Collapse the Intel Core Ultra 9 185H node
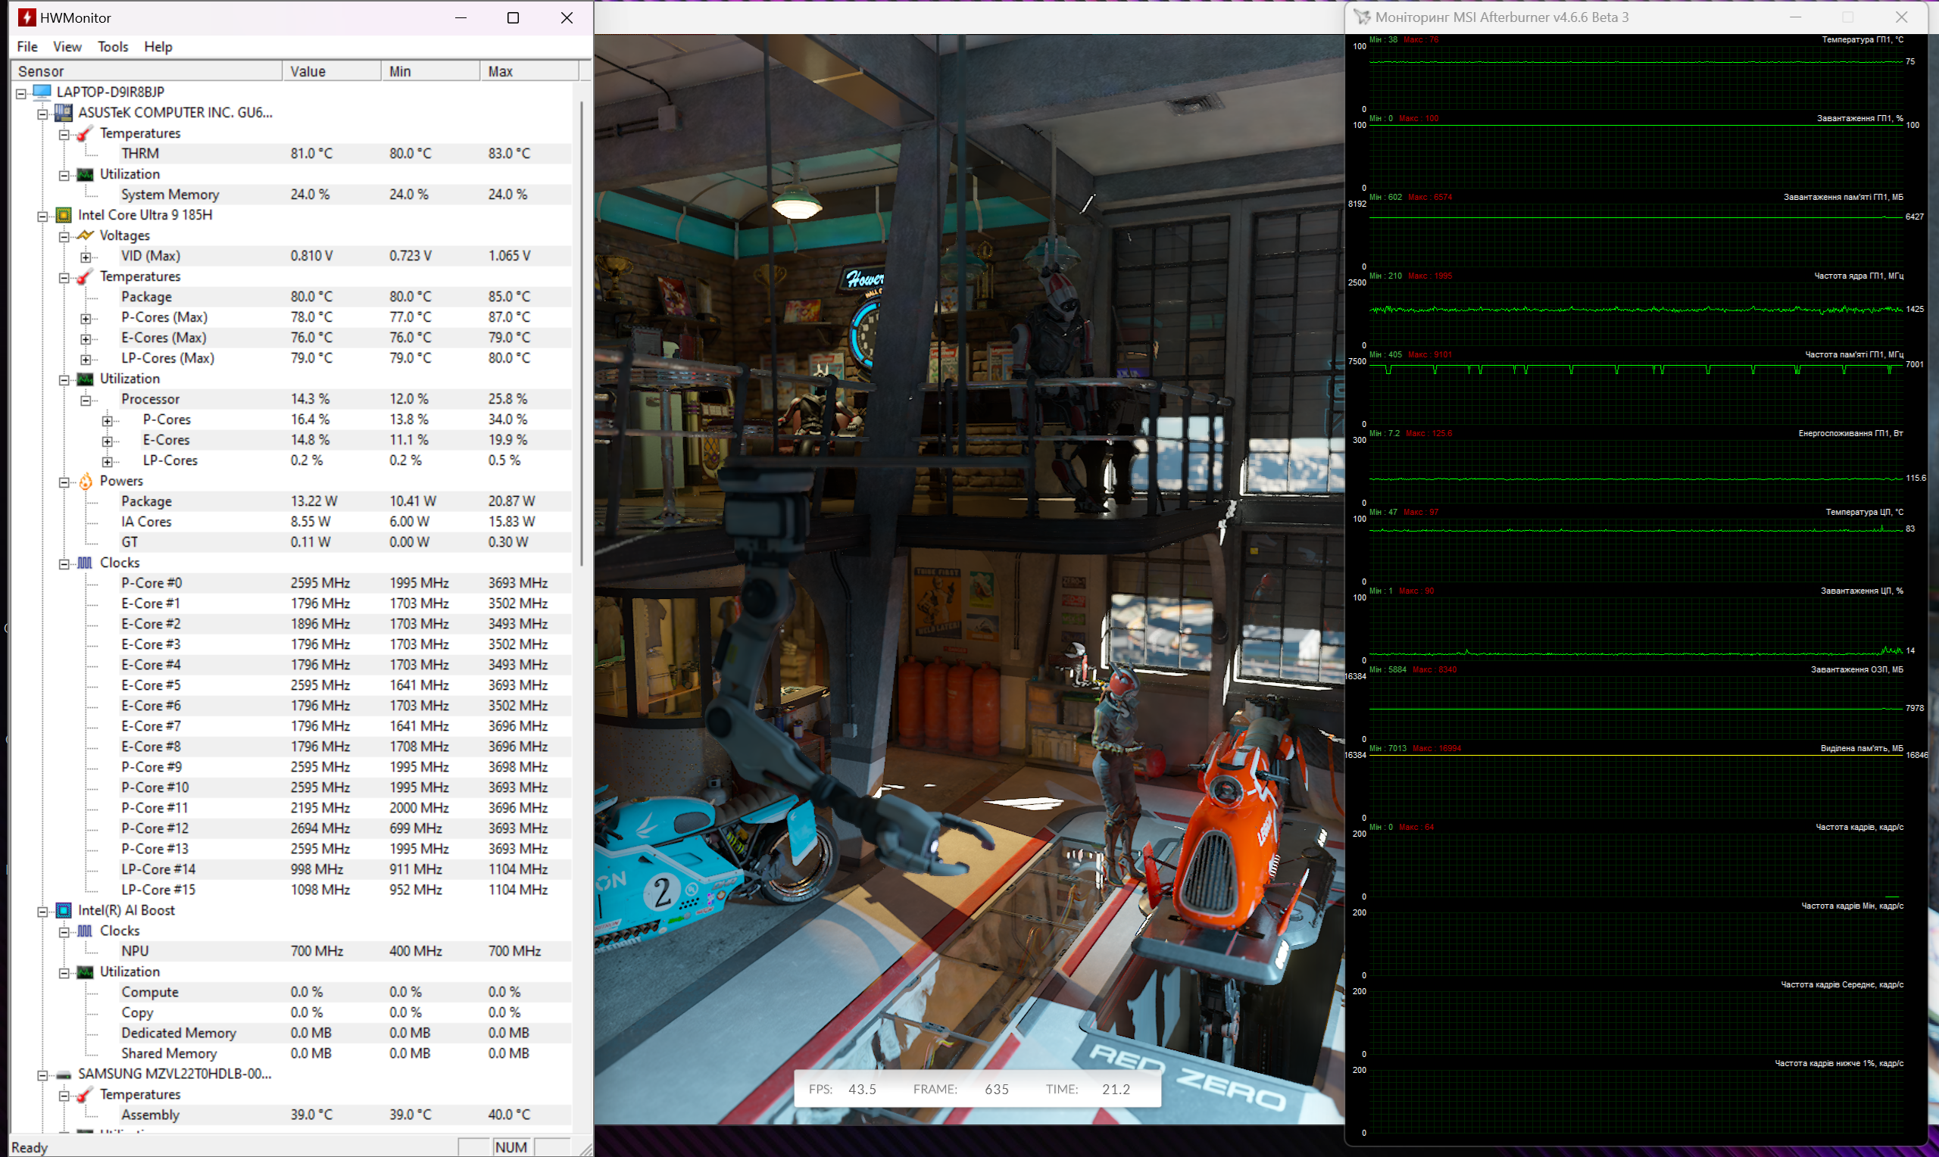Image resolution: width=1939 pixels, height=1157 pixels. (x=43, y=216)
